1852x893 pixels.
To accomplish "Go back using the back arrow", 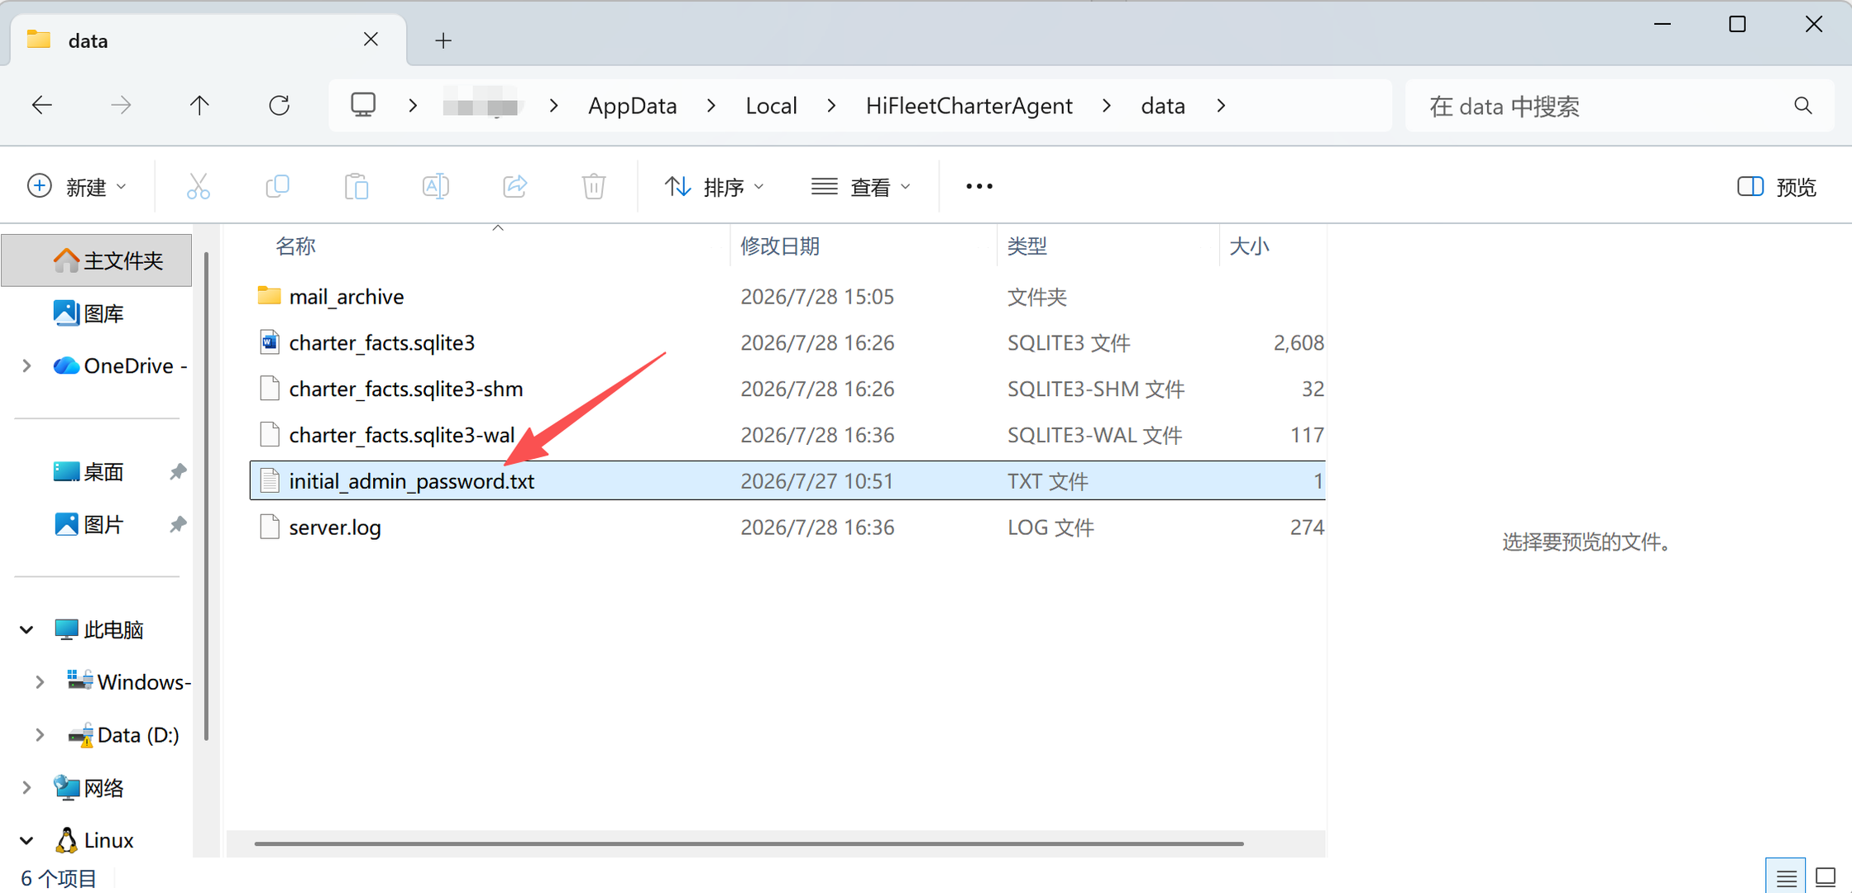I will tap(41, 105).
